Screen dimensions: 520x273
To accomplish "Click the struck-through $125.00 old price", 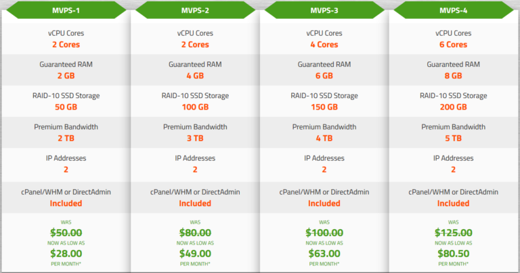I will pyautogui.click(x=454, y=232).
